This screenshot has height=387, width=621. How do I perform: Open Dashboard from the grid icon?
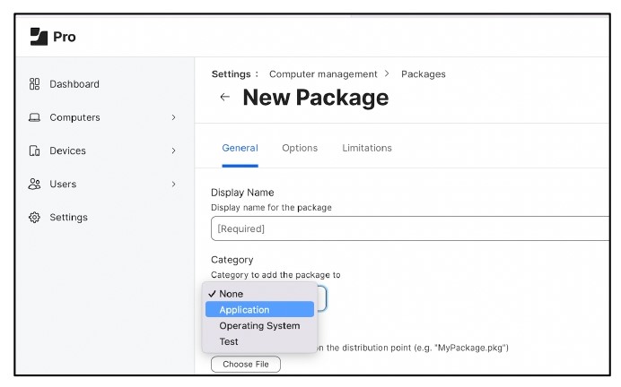click(x=34, y=84)
